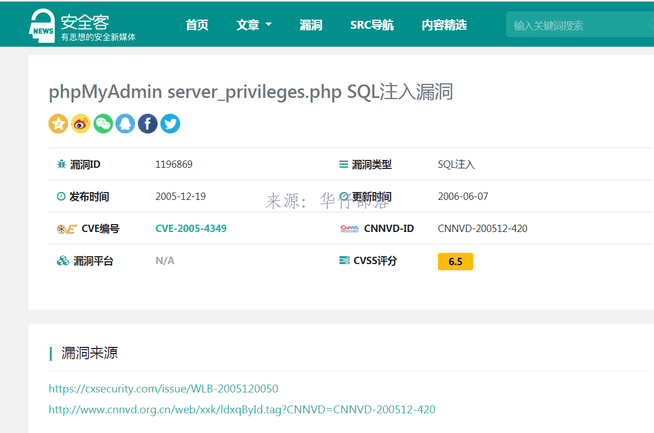The height and width of the screenshot is (433, 654).
Task: Click the 漏洞来源 section heading
Action: point(89,353)
